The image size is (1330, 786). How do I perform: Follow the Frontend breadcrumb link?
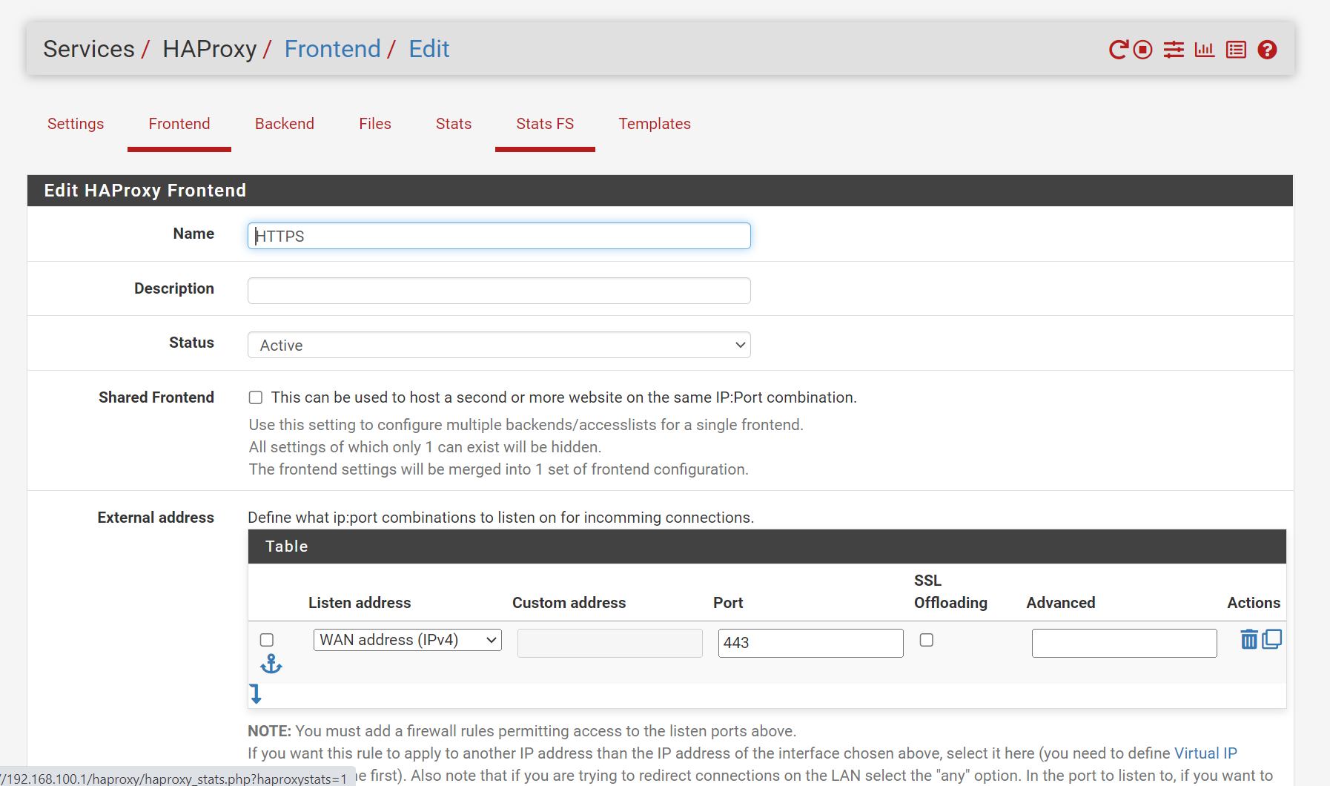pyautogui.click(x=332, y=49)
